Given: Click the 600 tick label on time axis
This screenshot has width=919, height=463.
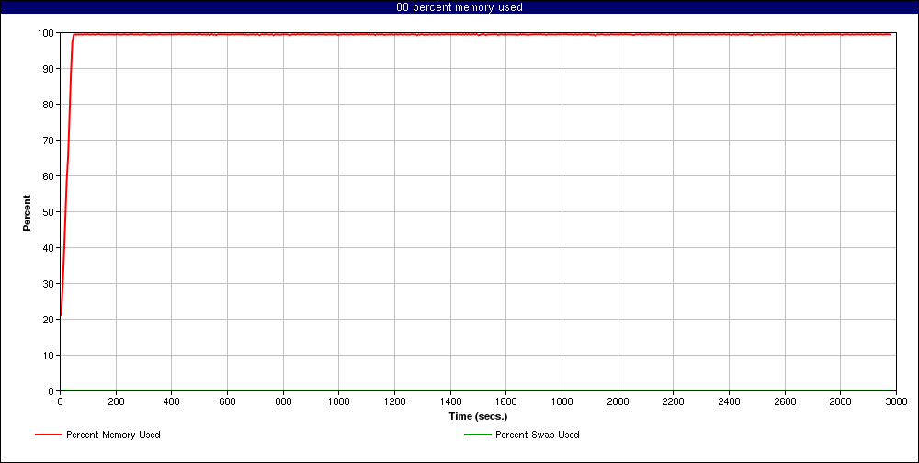Looking at the screenshot, I should pos(228,401).
